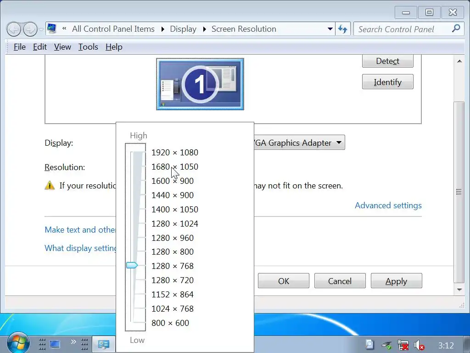Click the Identify button

387,82
